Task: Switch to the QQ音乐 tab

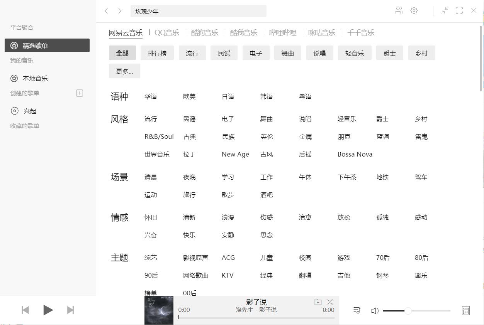Action: point(166,33)
